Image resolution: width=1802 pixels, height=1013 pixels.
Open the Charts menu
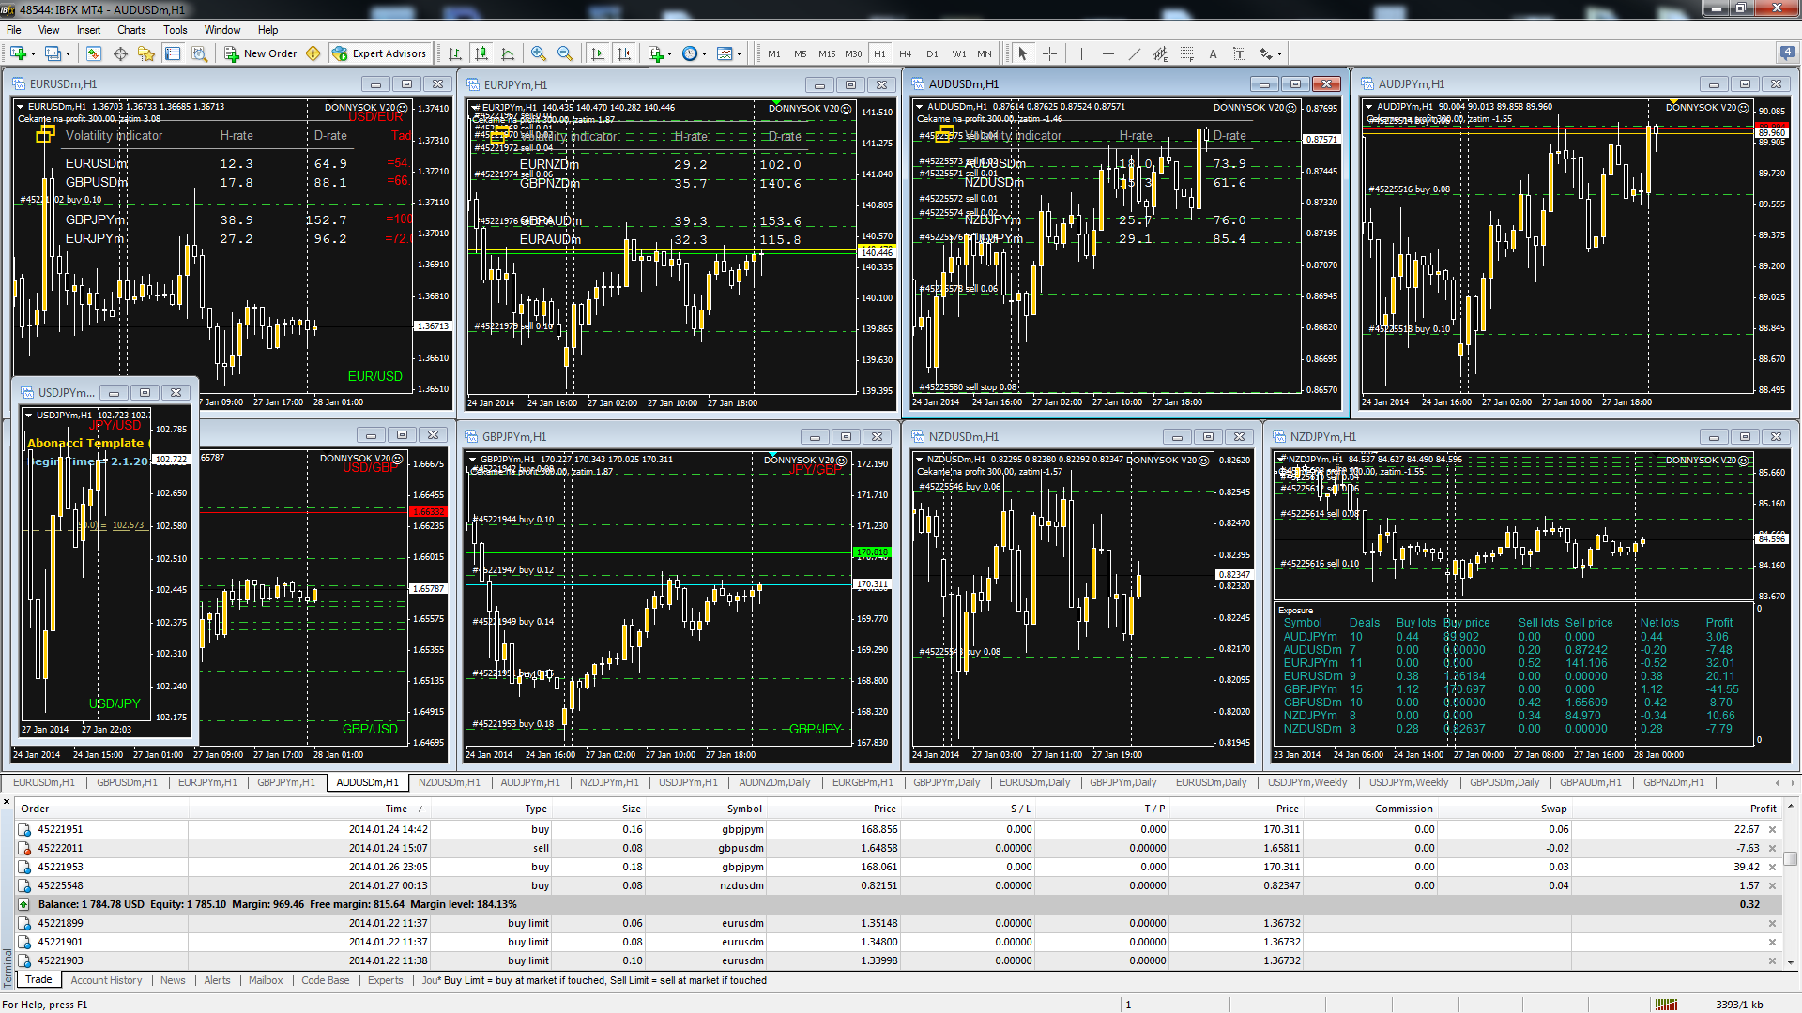click(131, 30)
